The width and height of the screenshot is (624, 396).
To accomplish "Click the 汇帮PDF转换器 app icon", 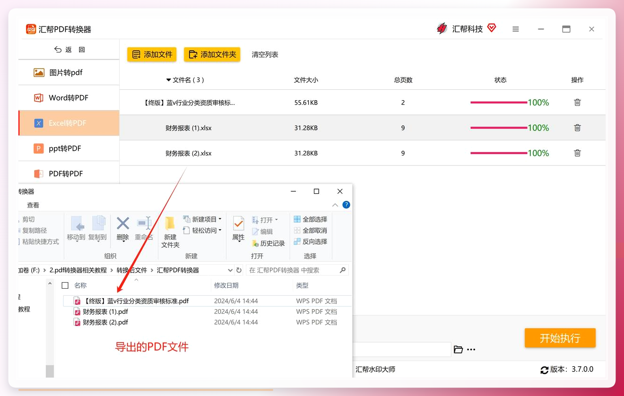I will click(x=31, y=29).
